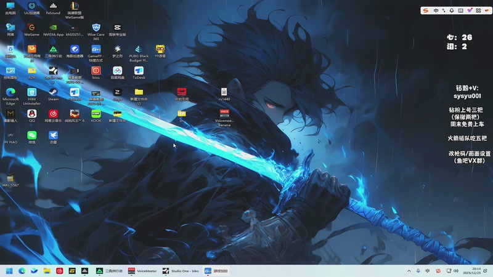Open Edge from the taskbar

click(22, 271)
